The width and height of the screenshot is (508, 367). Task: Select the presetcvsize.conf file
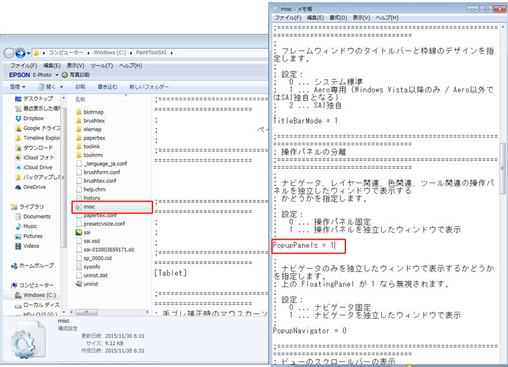100,224
